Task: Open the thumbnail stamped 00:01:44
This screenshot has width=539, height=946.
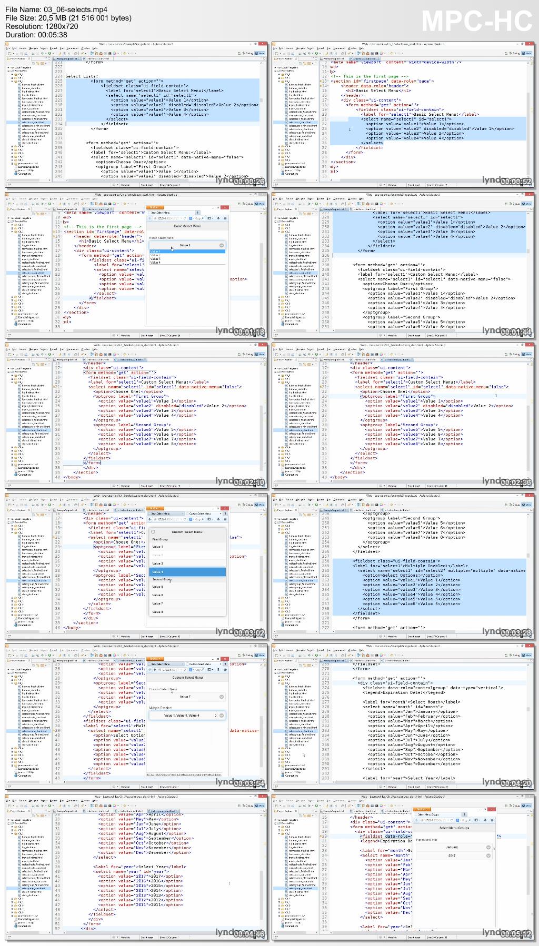Action: pyautogui.click(x=403, y=265)
